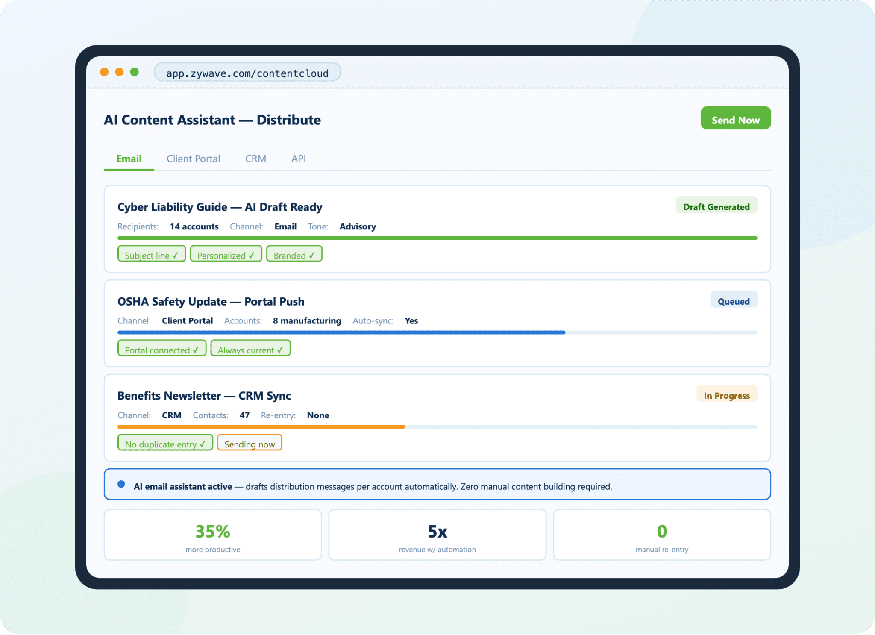Click the blue AI assistant status dot
This screenshot has width=875, height=635.
coord(121,485)
